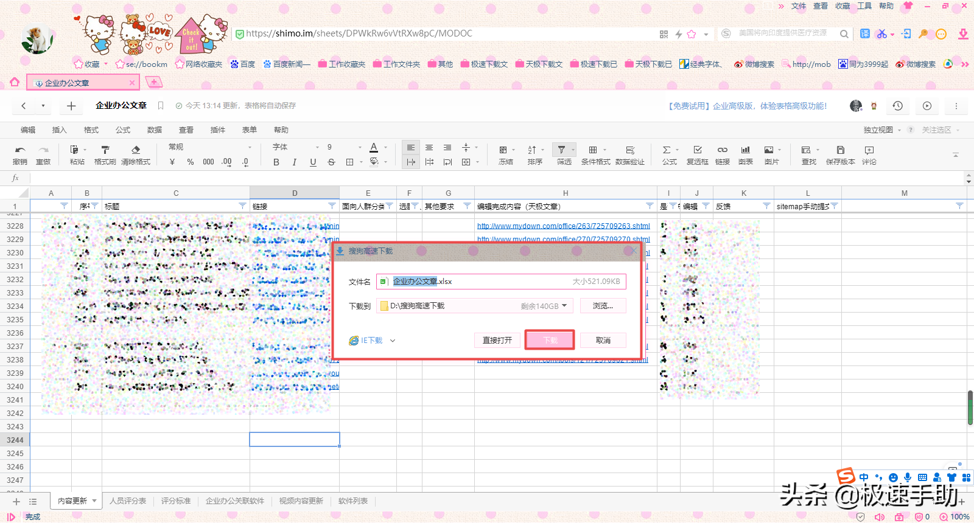Set center text alignment
Image resolution: width=974 pixels, height=523 pixels.
click(x=429, y=148)
